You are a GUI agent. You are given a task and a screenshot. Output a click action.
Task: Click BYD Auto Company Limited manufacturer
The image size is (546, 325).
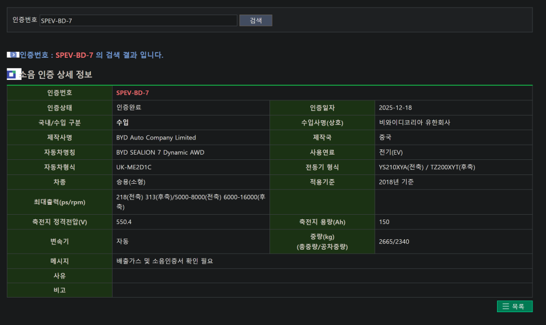156,137
